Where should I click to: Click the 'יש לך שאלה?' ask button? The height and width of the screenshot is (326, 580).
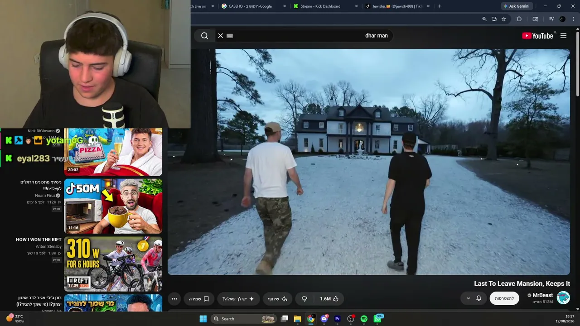point(238,299)
